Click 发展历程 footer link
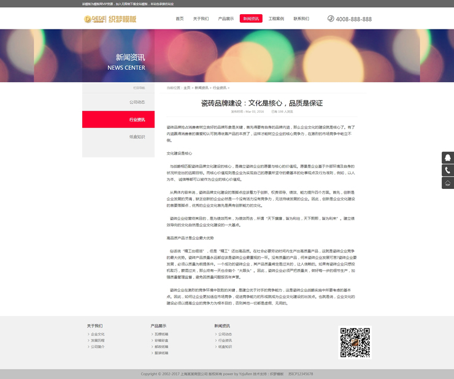Screen dimensions: 454x379 [x=98, y=340]
